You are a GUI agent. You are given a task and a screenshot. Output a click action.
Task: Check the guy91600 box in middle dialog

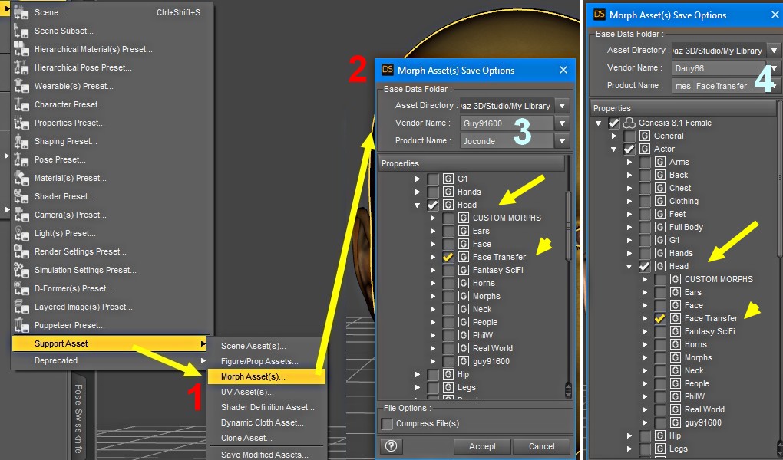[448, 361]
